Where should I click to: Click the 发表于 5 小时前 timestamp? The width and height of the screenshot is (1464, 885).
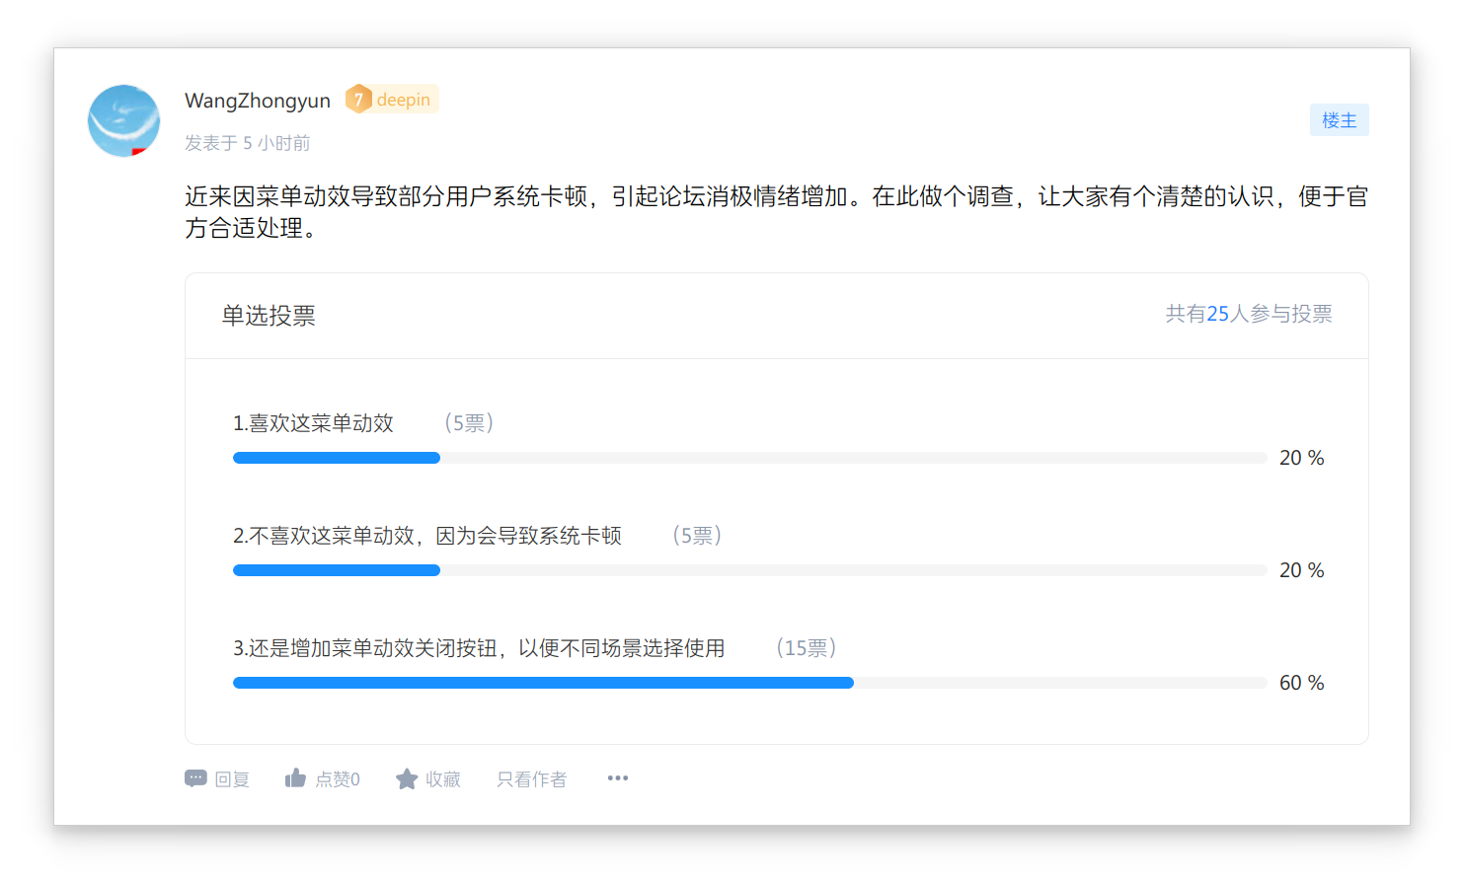tap(247, 143)
